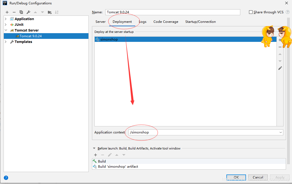Add a before launch task
The height and width of the screenshot is (184, 292).
tap(96, 155)
